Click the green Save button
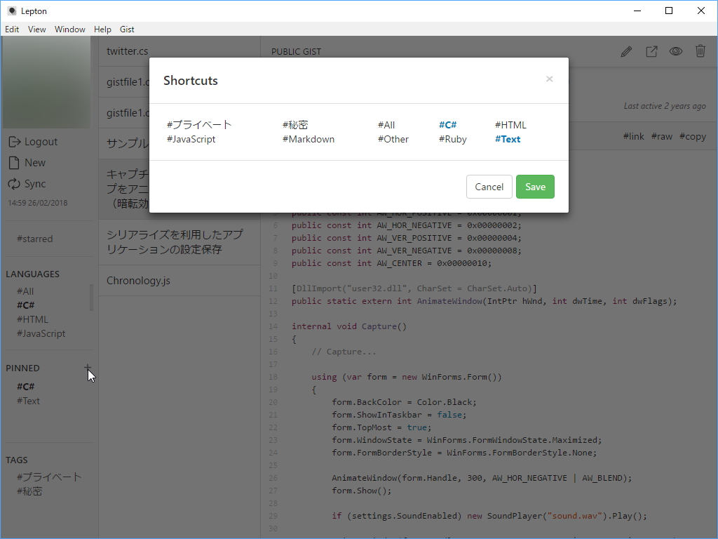 tap(535, 187)
